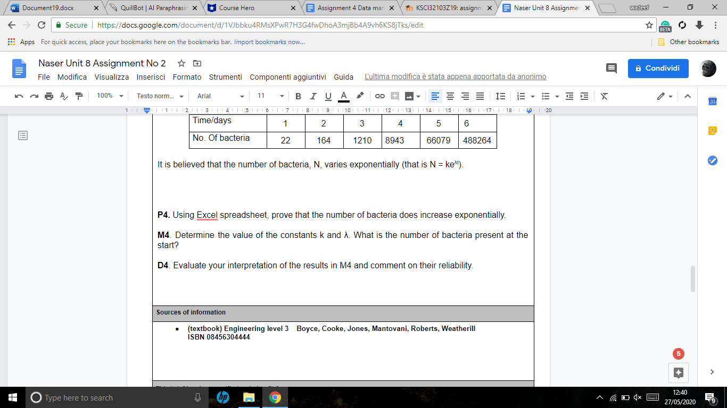The width and height of the screenshot is (727, 408).
Task: Open the line spacing options
Action: (500, 96)
